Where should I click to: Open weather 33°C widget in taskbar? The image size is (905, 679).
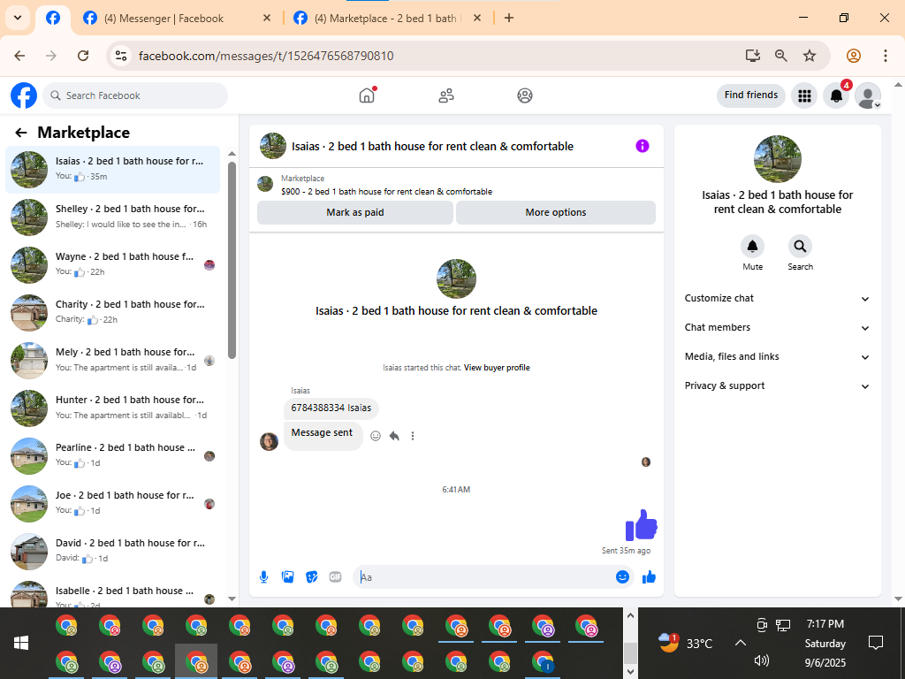[685, 643]
